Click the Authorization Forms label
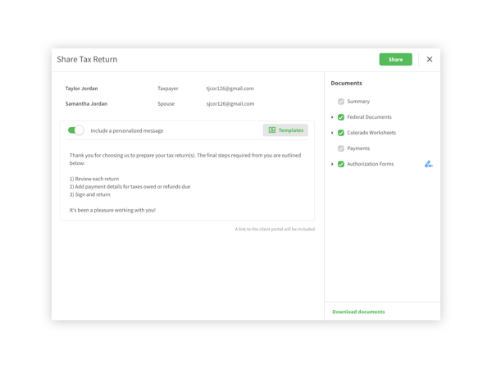Screen dimensions: 492x369 tap(370, 164)
